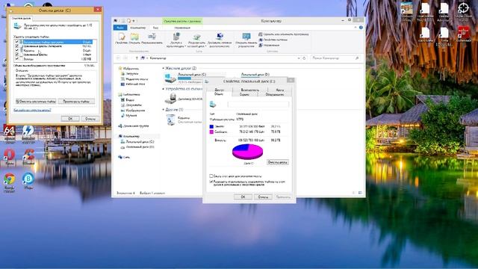The height and width of the screenshot is (269, 478).
Task: Open View ribbon tab
Action: pyautogui.click(x=155, y=28)
